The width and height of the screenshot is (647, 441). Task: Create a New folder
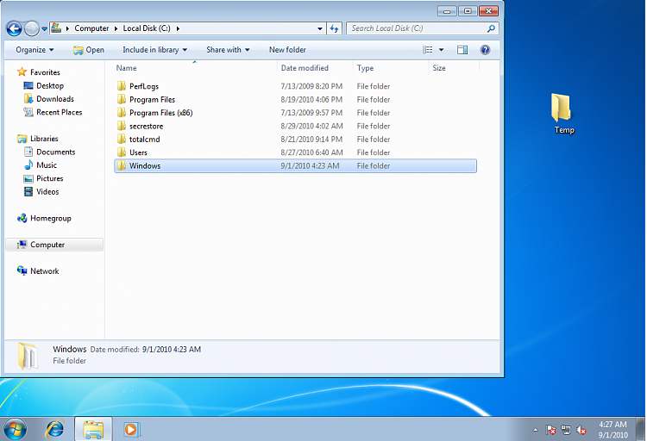click(x=287, y=50)
